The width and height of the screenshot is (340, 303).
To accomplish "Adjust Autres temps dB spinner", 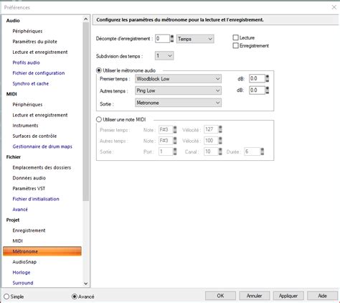I will tap(268, 90).
